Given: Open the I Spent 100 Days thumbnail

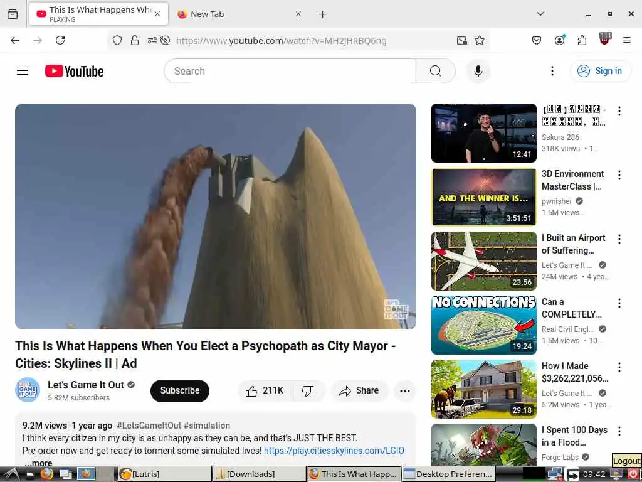Looking at the screenshot, I should click(483, 444).
